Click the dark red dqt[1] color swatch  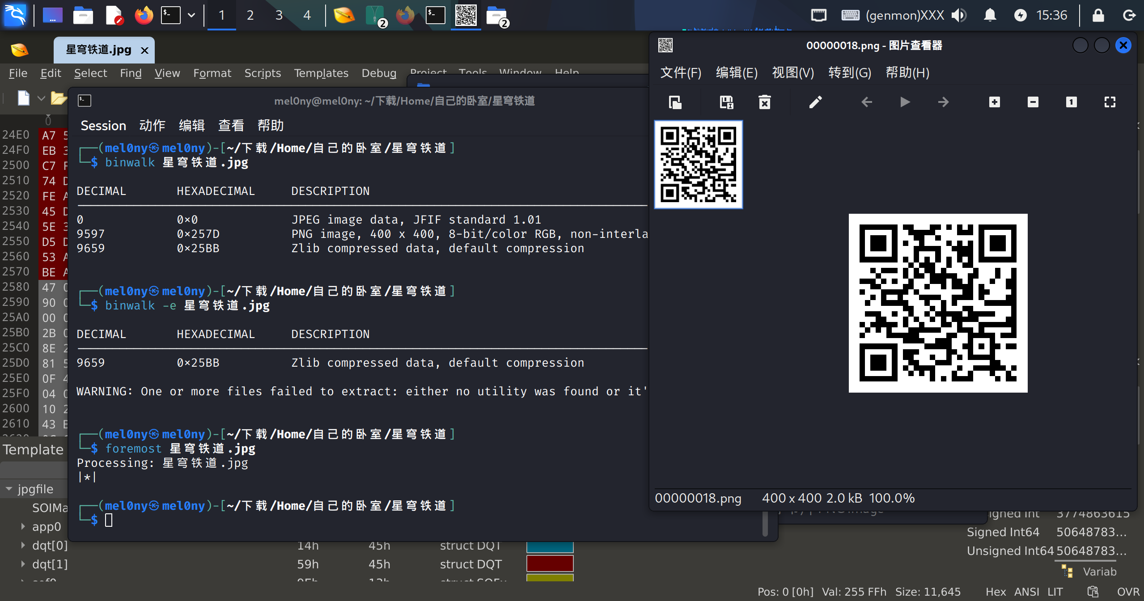click(550, 564)
